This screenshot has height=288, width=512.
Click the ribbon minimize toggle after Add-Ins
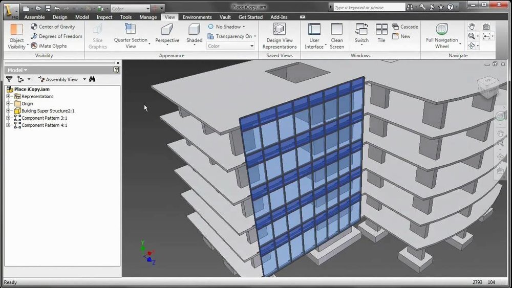(303, 17)
